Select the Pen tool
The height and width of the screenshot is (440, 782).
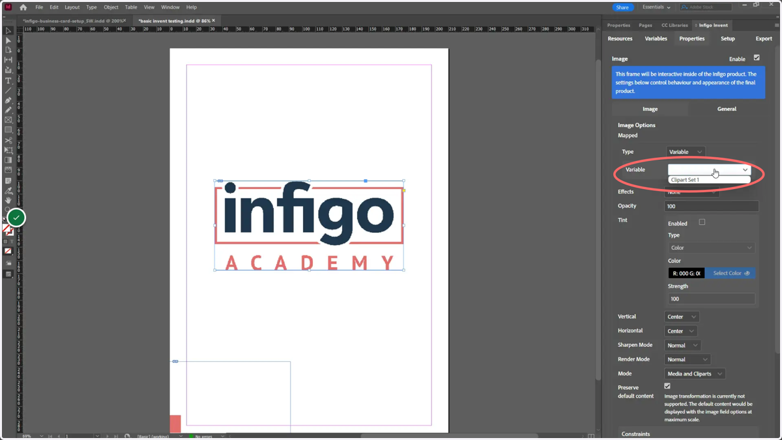8,100
